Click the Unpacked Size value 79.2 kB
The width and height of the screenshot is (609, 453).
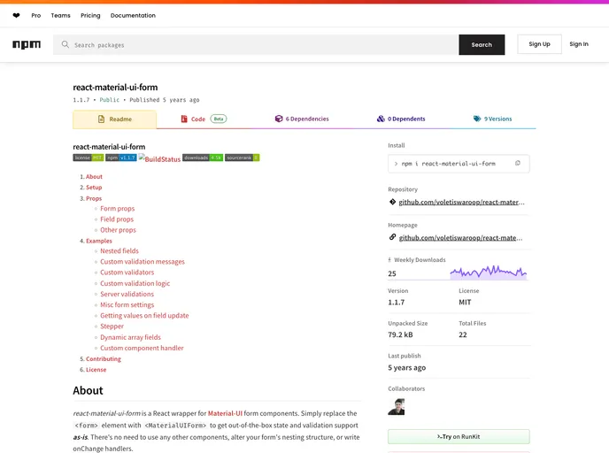coord(400,334)
